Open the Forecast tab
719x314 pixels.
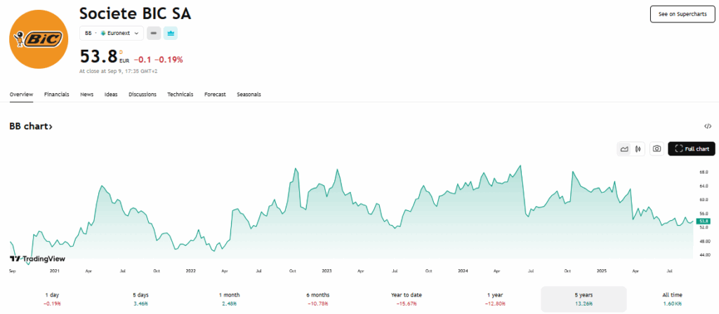point(215,95)
